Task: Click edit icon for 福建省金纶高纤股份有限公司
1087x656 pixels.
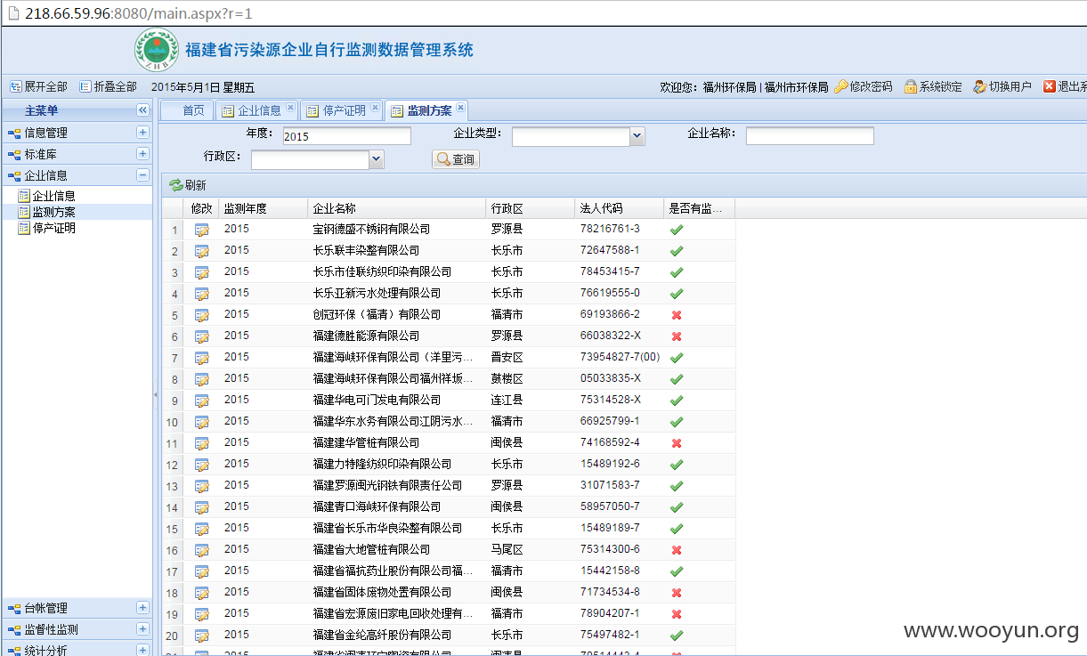Action: tap(202, 636)
